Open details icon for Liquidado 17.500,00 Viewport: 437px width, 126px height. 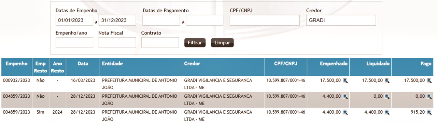point(387,81)
